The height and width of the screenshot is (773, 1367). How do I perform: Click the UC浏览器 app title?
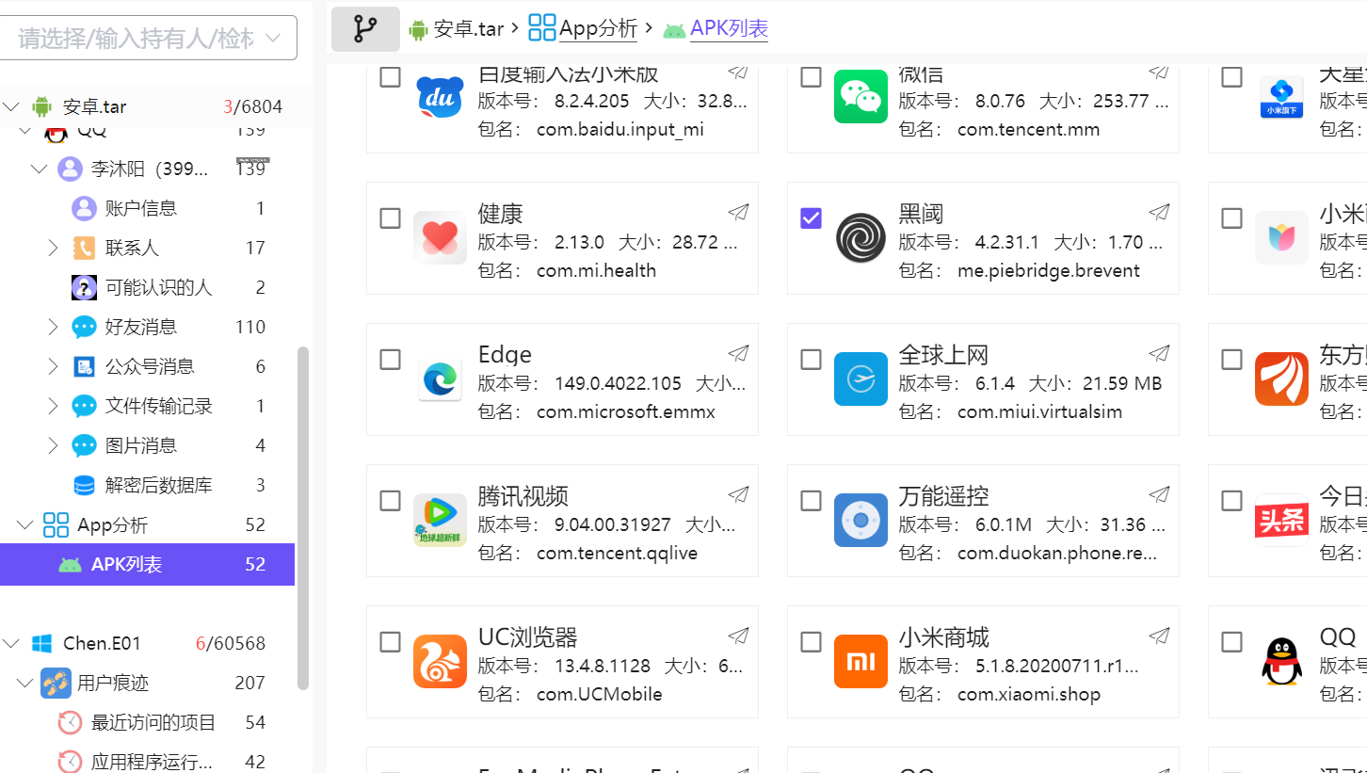[528, 637]
